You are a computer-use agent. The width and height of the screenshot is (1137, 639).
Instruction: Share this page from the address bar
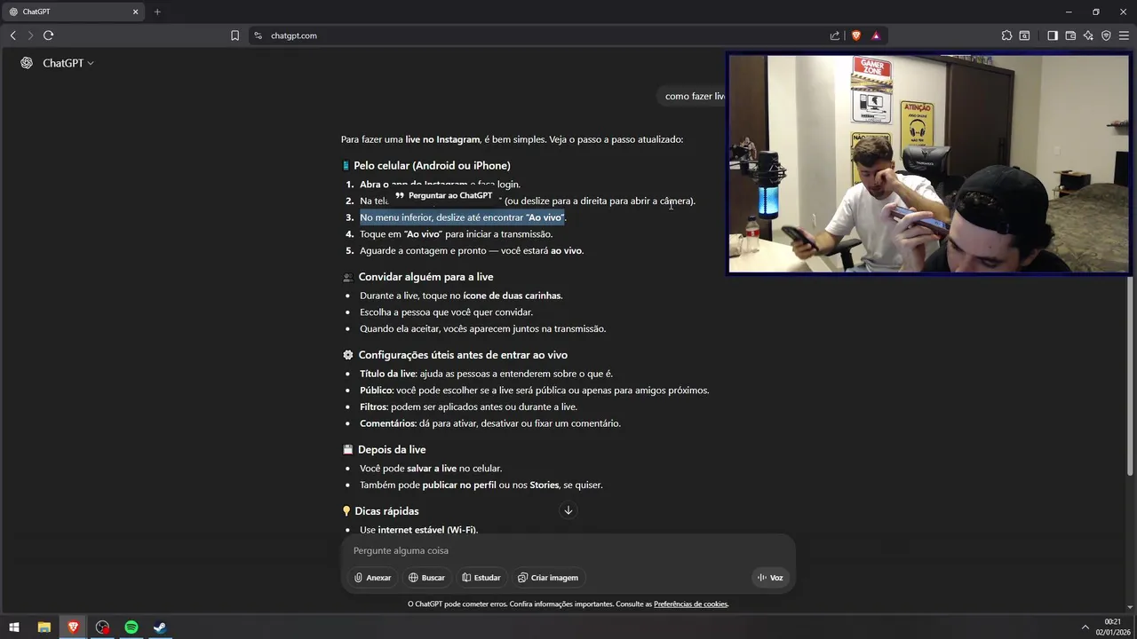[x=835, y=35]
